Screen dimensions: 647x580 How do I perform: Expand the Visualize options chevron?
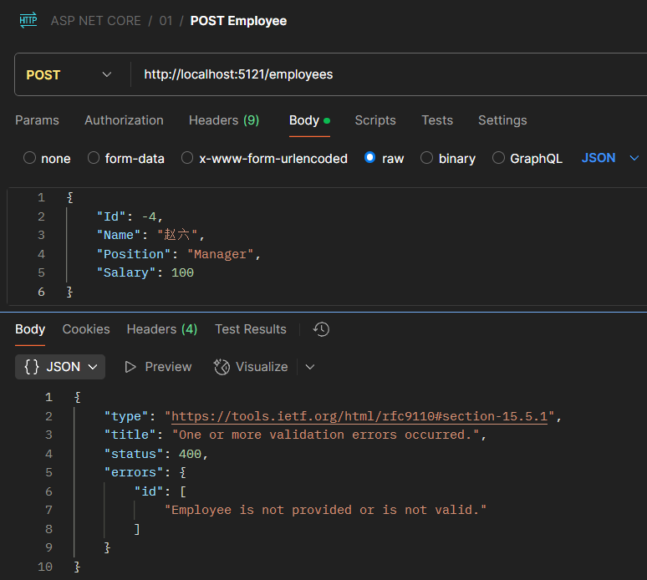coord(310,367)
